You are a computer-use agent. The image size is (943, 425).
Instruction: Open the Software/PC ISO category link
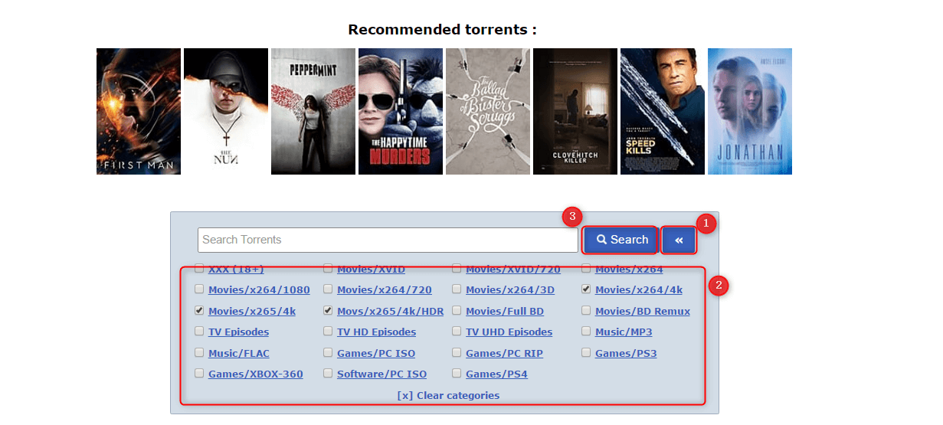[381, 374]
